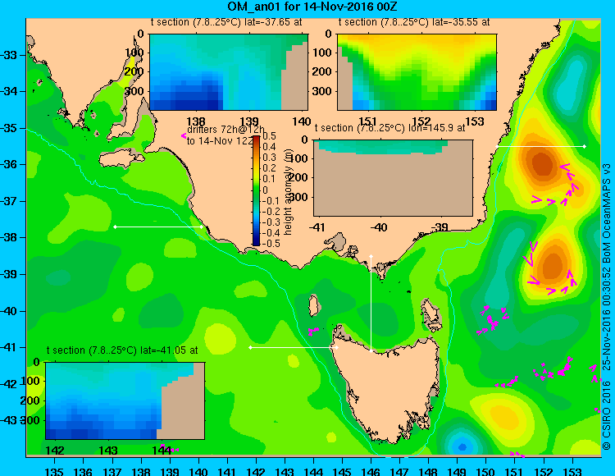
Task: Click the "139" label under the lat=-37.65 inset
Action: coord(249,121)
